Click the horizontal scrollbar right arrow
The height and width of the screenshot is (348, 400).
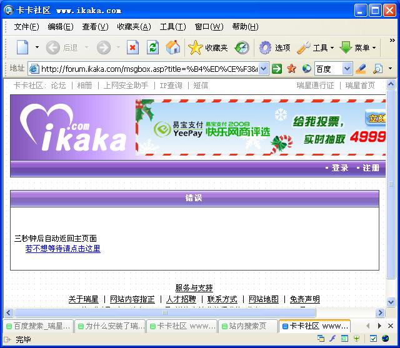[x=381, y=312]
